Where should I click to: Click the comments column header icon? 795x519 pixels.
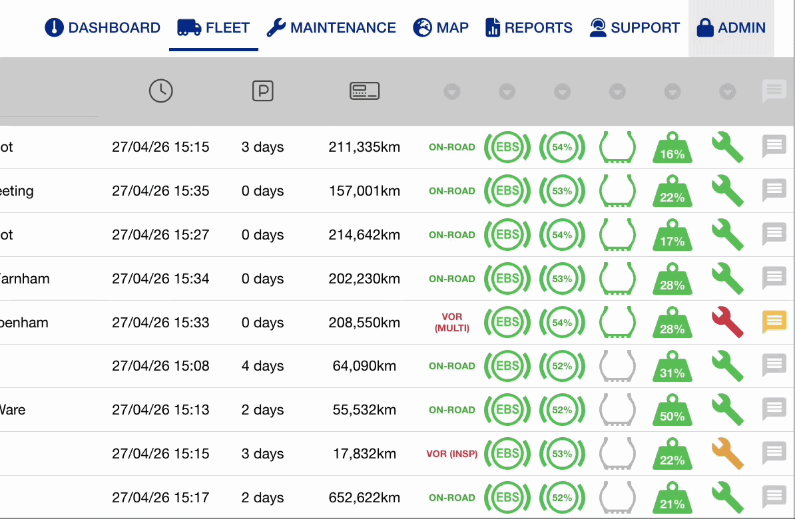[774, 91]
